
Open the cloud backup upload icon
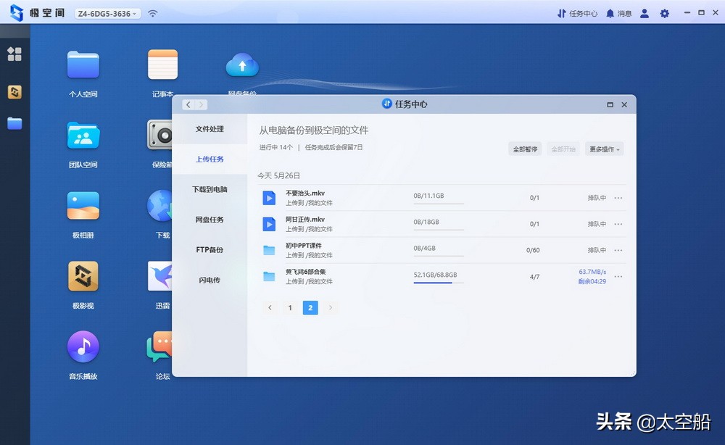coord(242,65)
